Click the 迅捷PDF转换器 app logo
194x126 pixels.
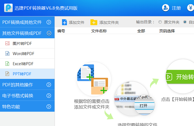[x=8, y=8]
